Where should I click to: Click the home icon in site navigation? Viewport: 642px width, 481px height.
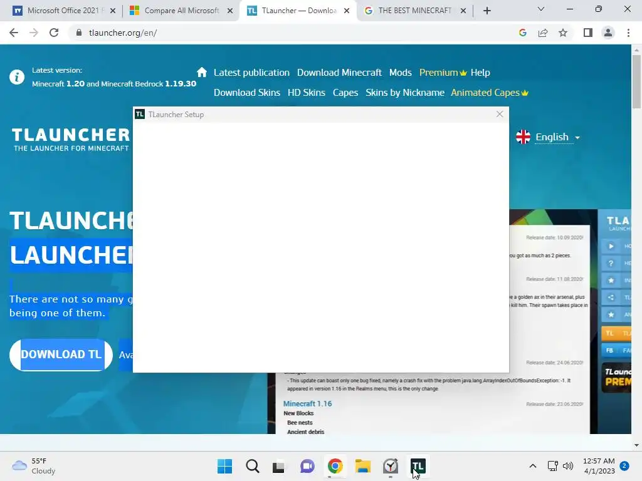coord(201,73)
